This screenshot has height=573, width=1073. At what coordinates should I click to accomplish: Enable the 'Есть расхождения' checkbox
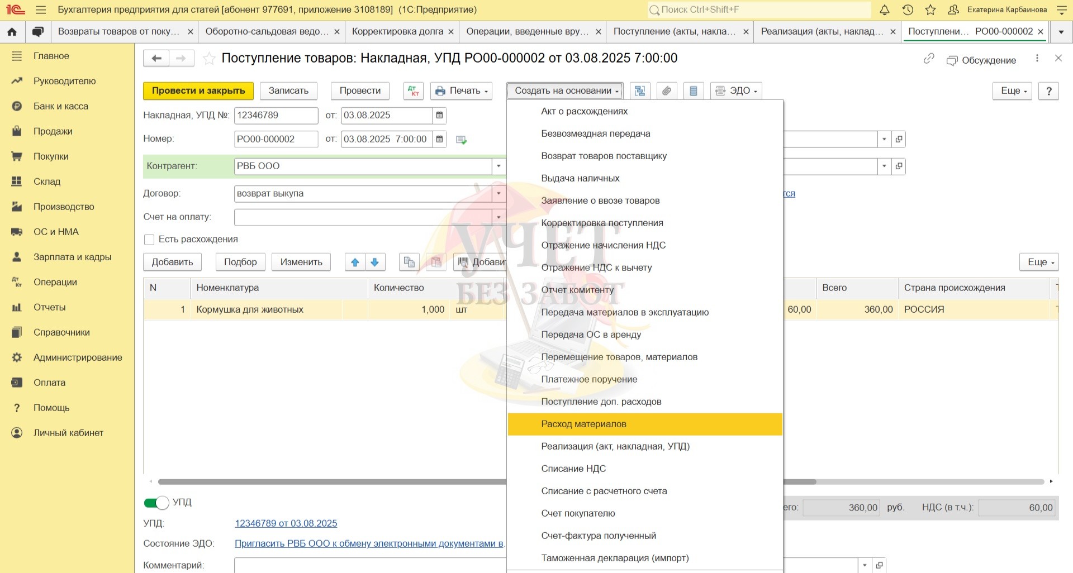coord(149,240)
